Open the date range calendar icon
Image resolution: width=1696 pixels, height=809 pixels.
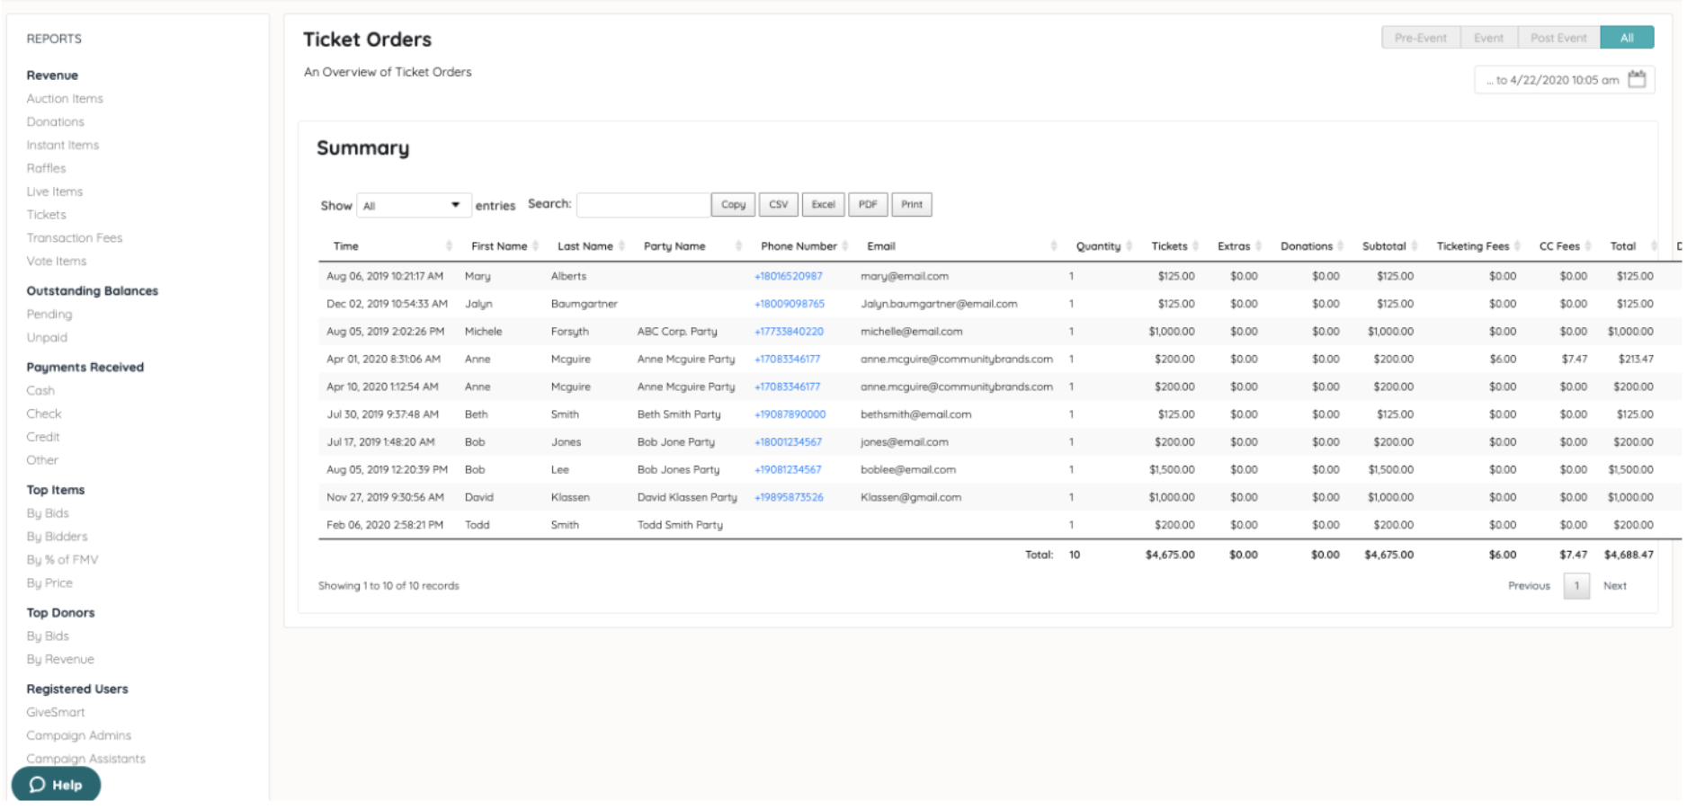pos(1637,80)
